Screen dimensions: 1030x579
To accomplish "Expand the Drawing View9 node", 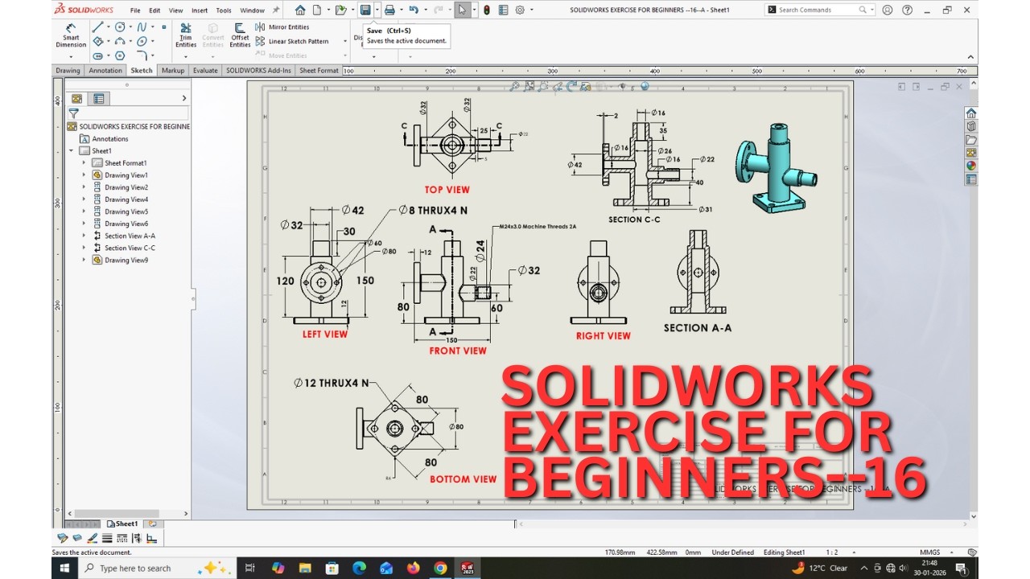I will coord(84,260).
